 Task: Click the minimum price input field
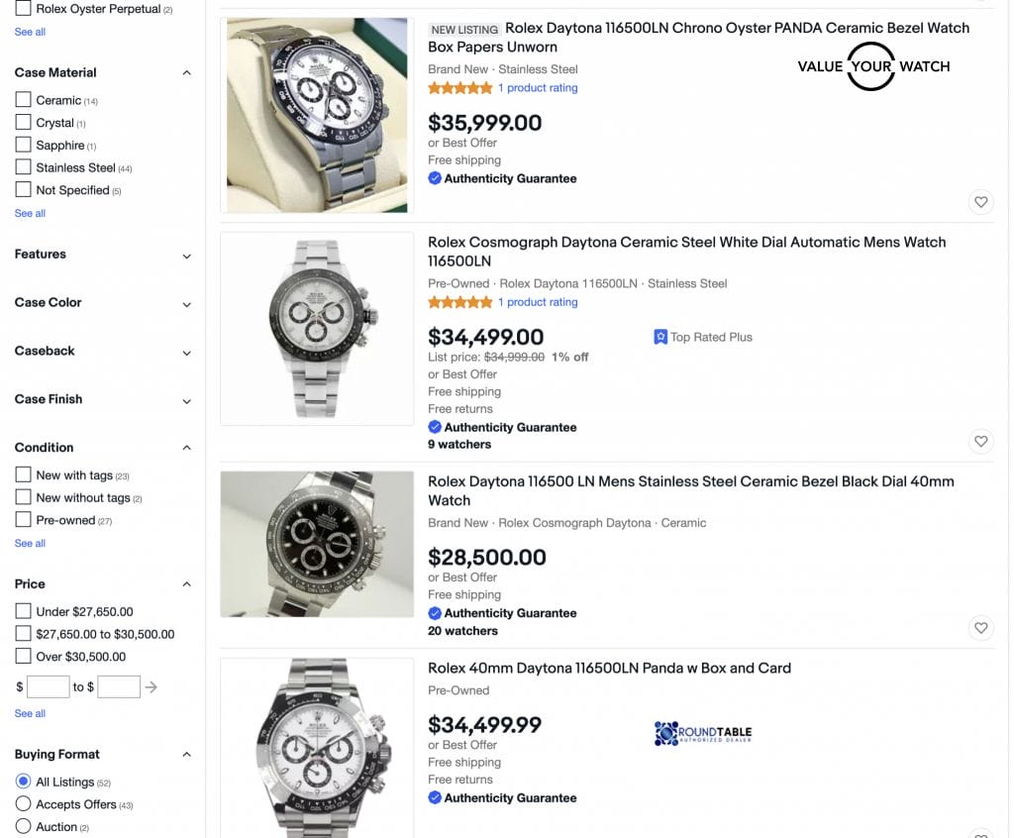(48, 686)
